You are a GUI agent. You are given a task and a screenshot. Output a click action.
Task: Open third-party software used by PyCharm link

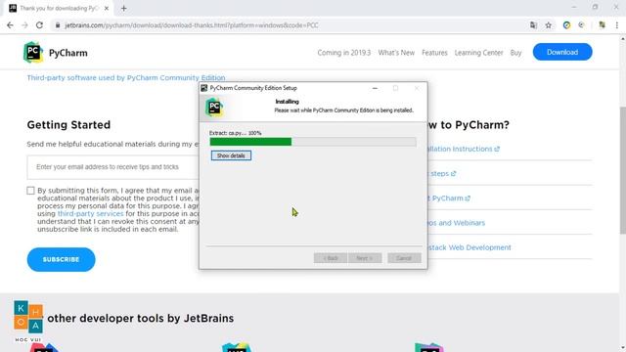coord(126,78)
